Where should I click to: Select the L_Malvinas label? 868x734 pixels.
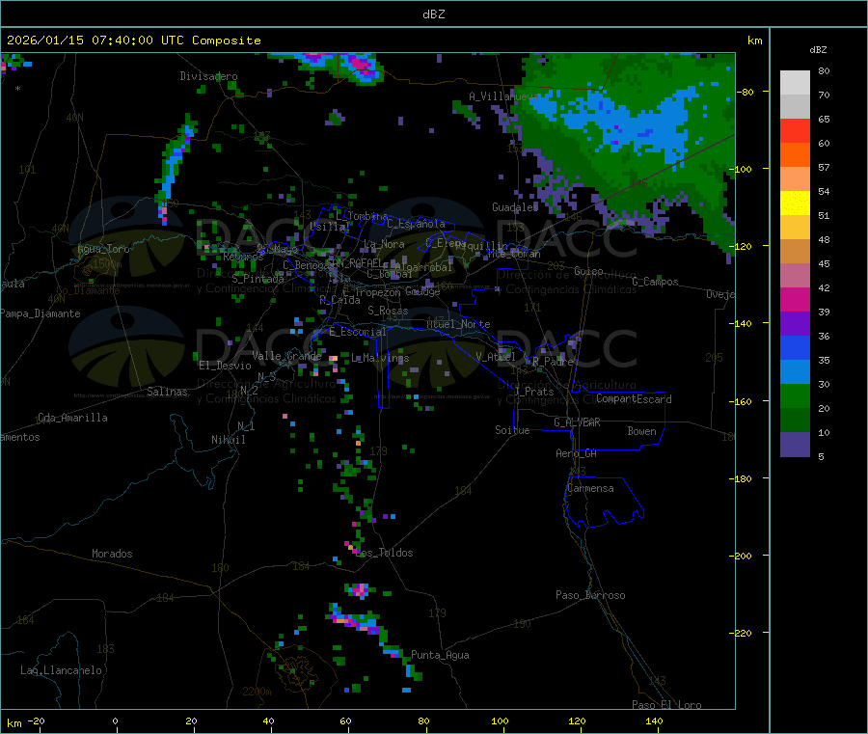pos(380,358)
